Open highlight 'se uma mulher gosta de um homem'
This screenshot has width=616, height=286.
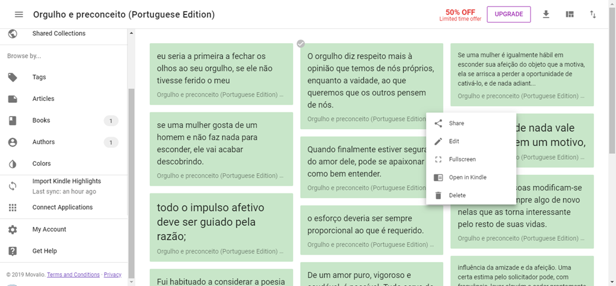coord(221,149)
